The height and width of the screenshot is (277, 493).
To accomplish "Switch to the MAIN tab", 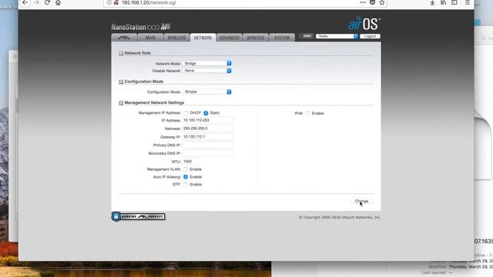I will pos(150,38).
